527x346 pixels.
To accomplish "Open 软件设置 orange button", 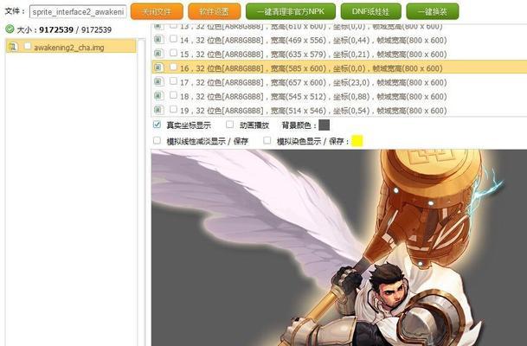I will point(214,12).
